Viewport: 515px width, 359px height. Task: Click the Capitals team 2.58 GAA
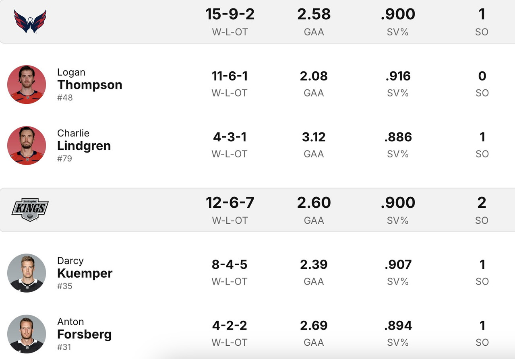[314, 14]
